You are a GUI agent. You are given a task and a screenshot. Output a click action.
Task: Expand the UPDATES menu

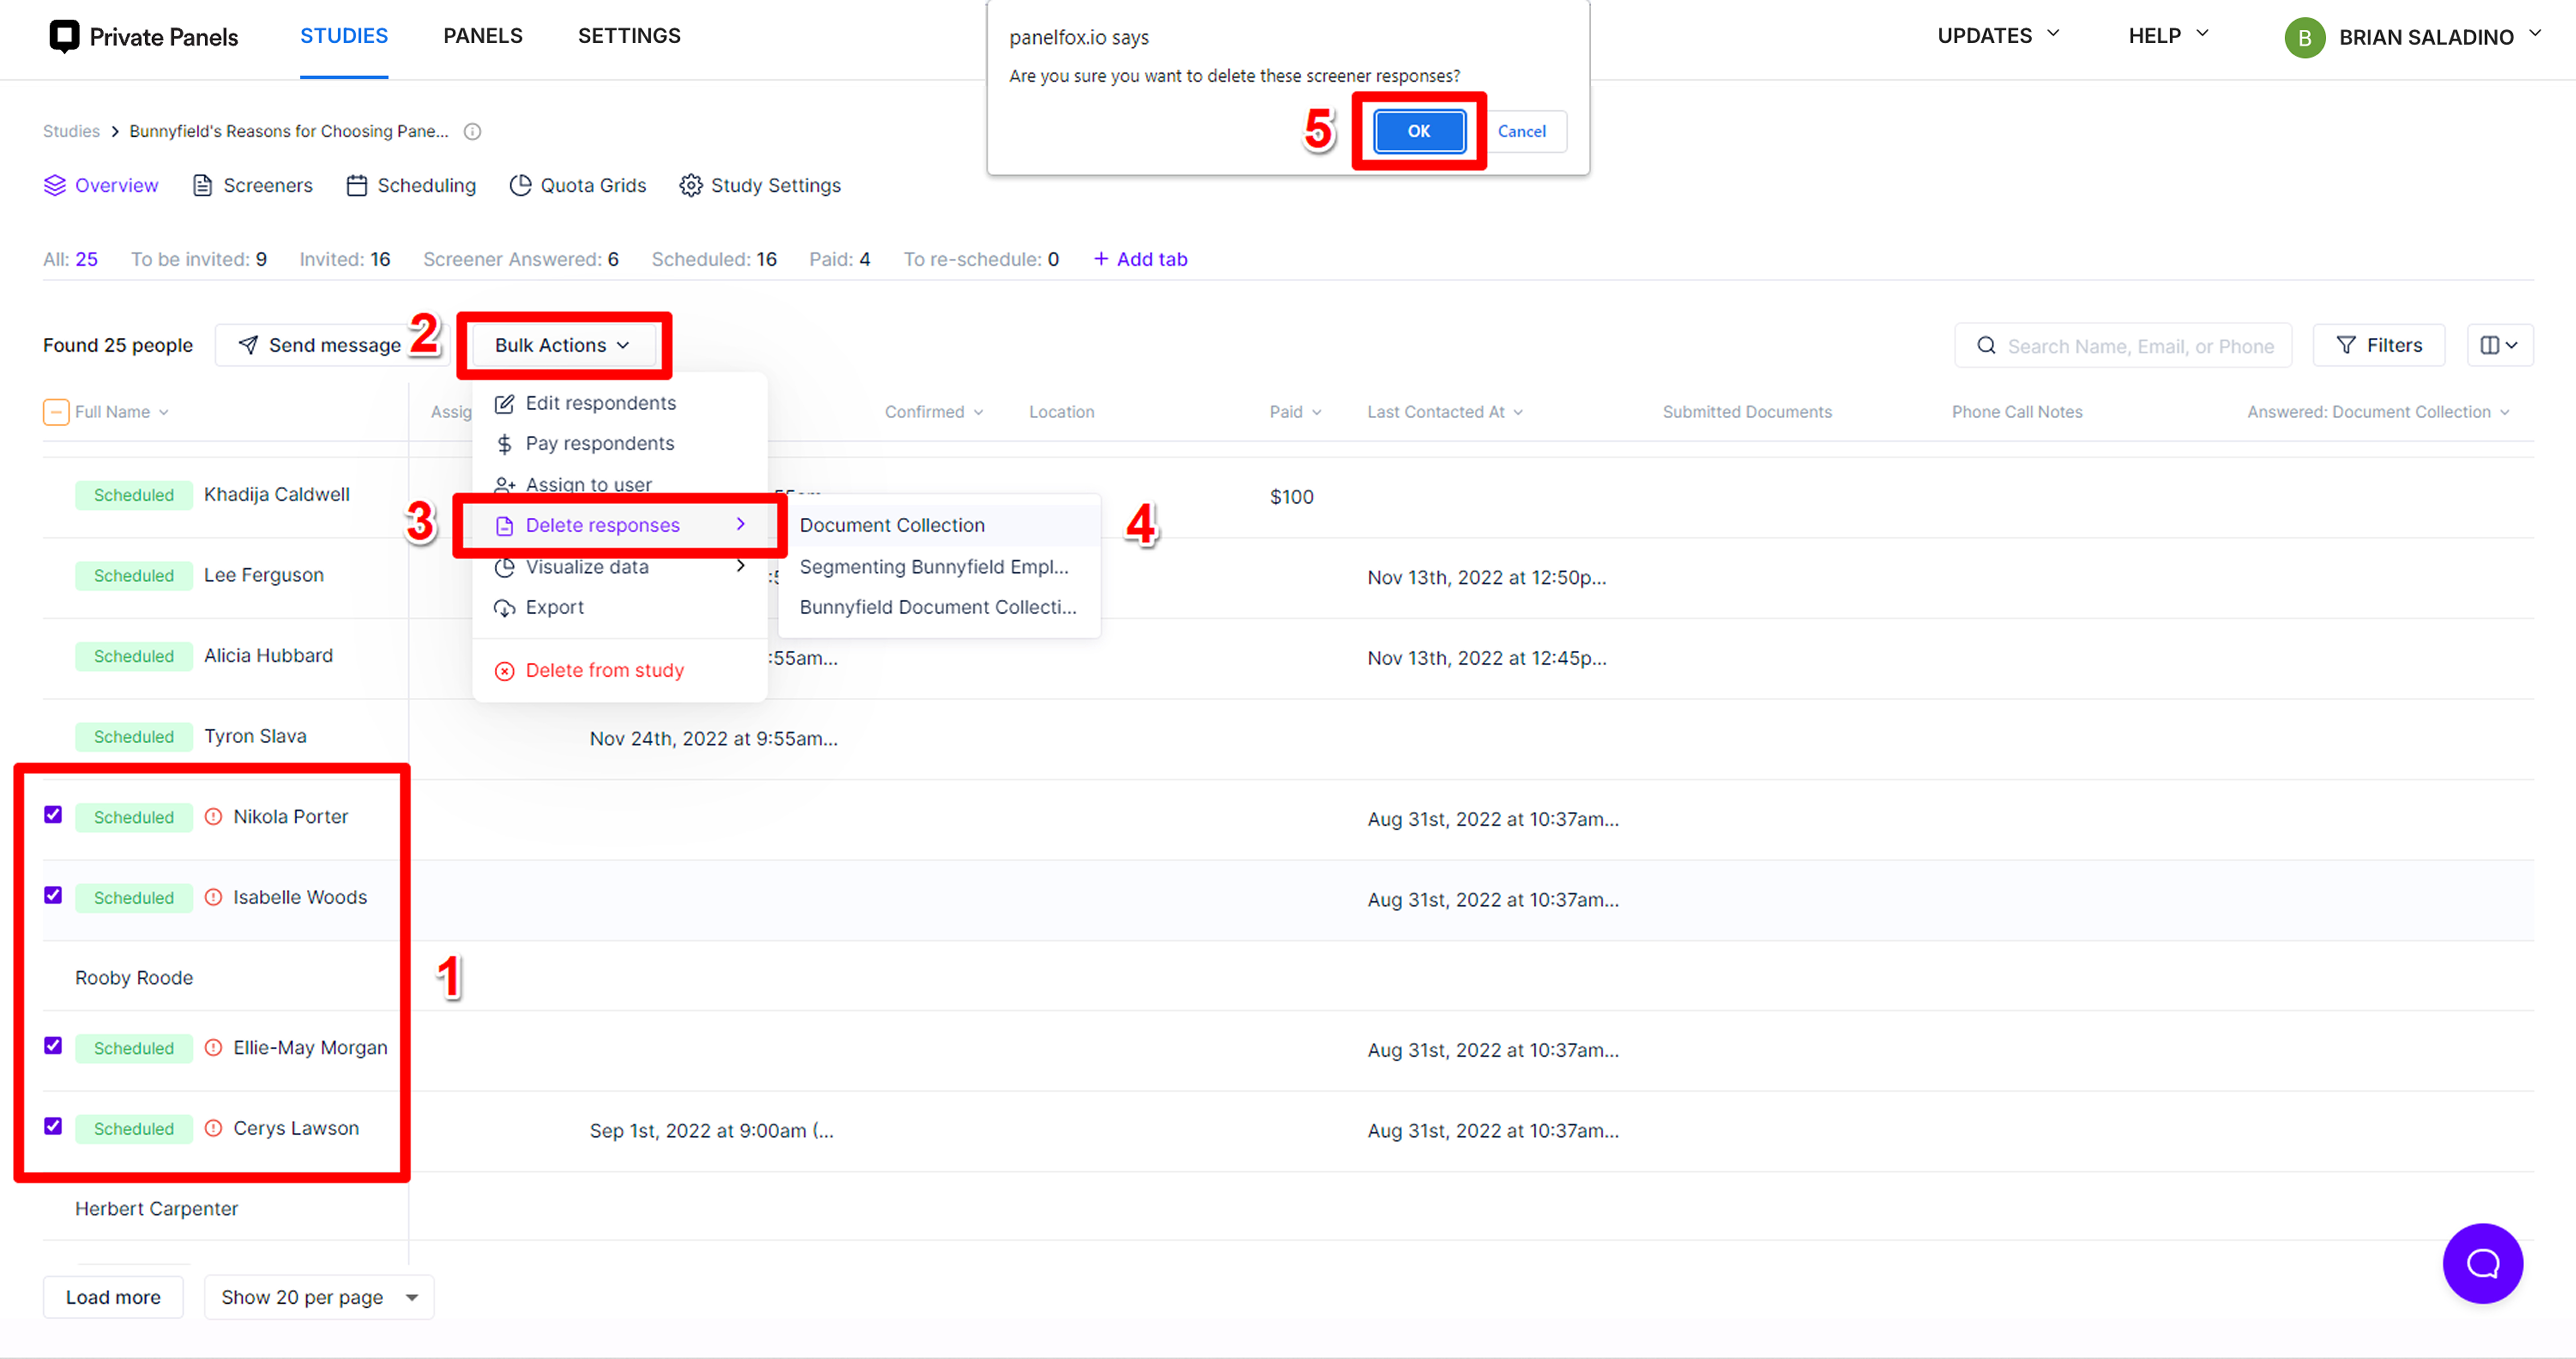(x=1999, y=36)
